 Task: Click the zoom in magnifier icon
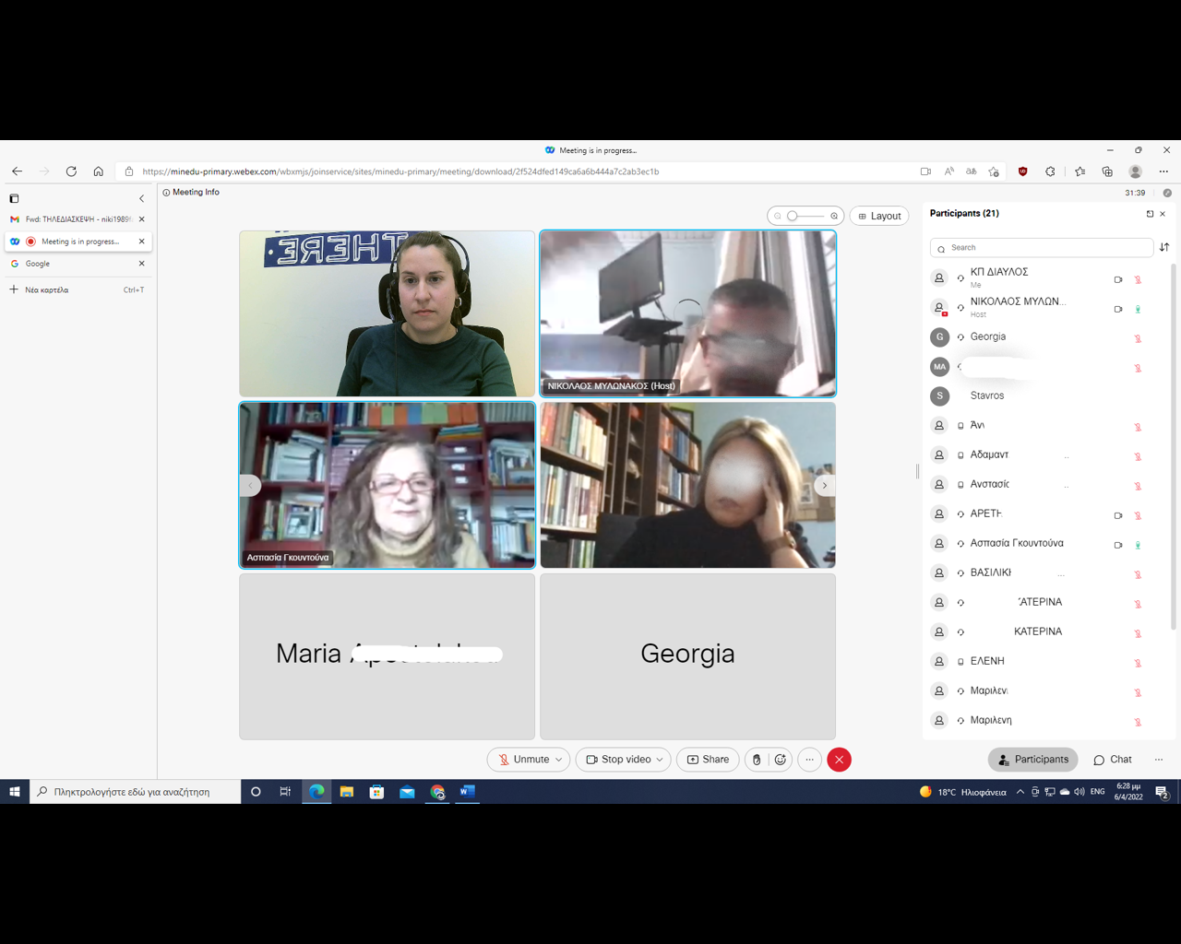834,216
